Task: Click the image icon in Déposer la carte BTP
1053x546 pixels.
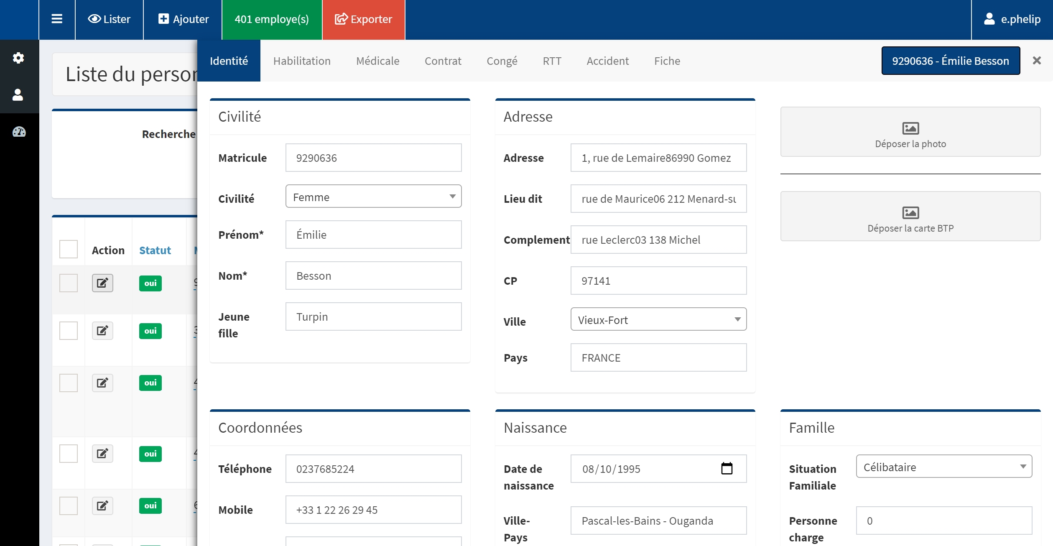Action: (910, 212)
